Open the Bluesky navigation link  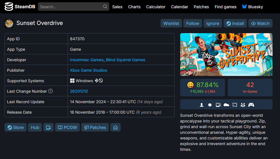tap(252, 7)
